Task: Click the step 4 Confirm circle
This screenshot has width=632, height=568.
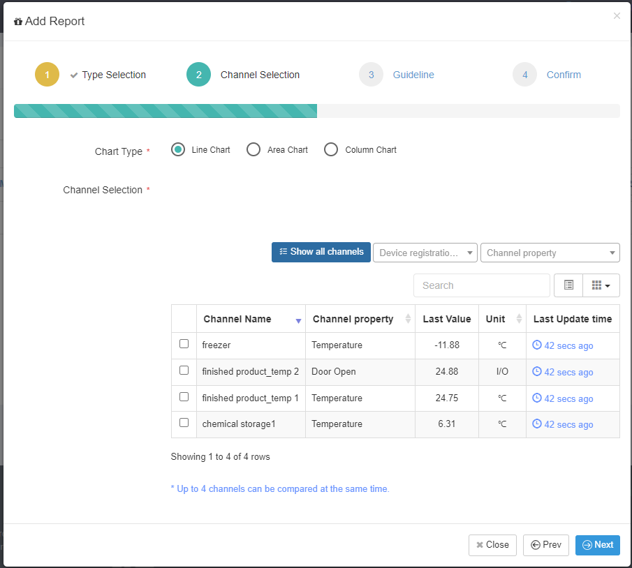Action: (524, 75)
